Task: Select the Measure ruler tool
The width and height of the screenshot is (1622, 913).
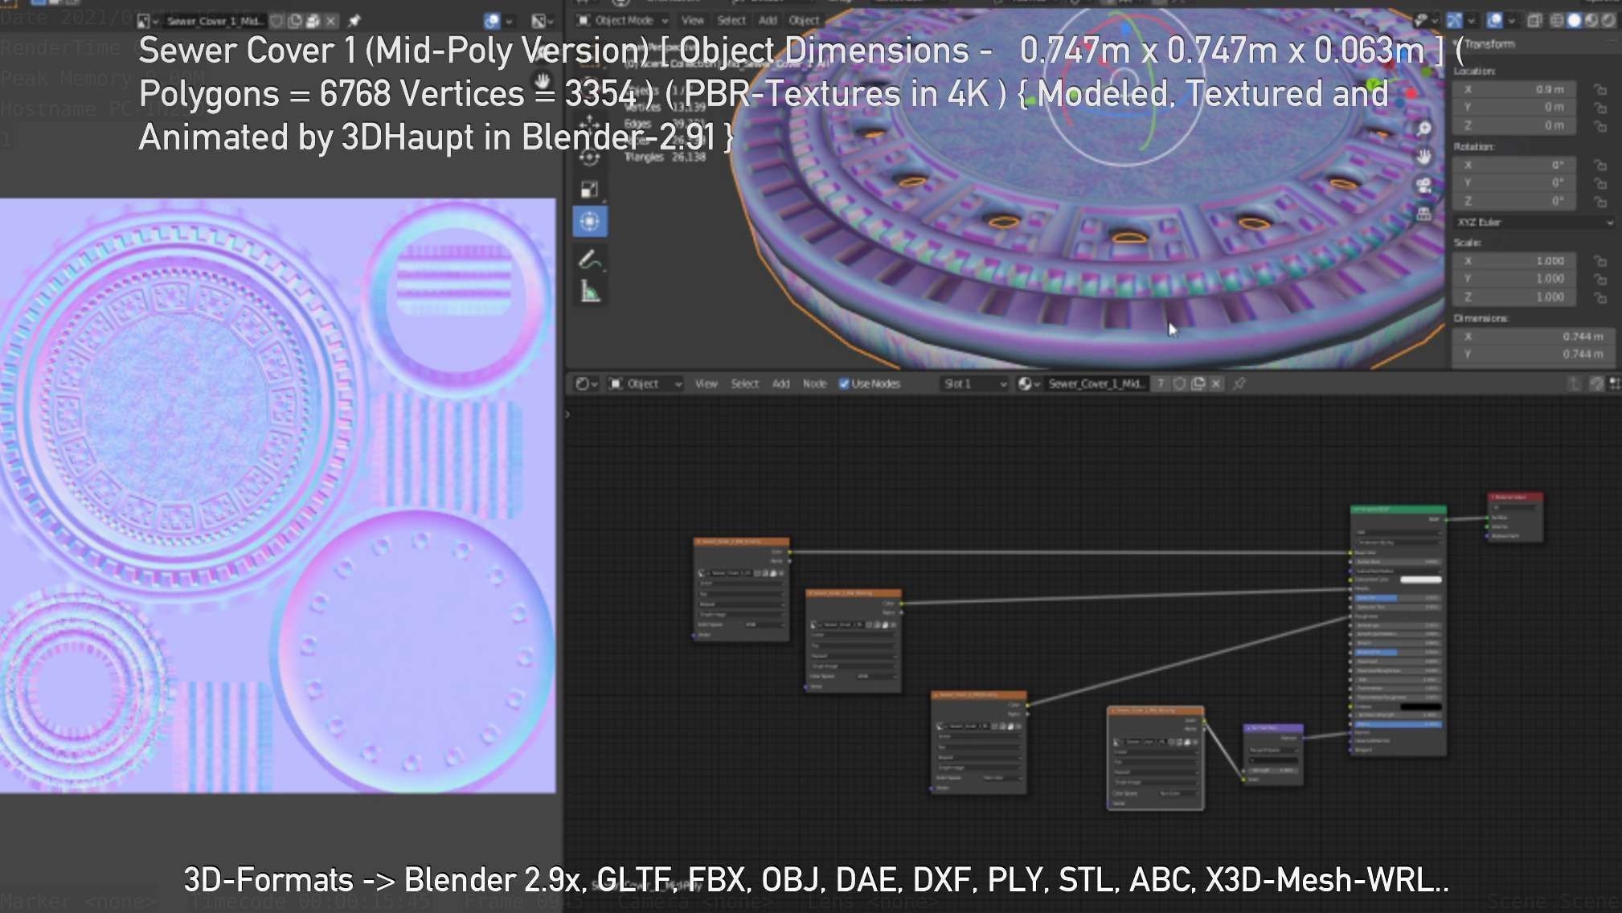Action: tap(590, 291)
